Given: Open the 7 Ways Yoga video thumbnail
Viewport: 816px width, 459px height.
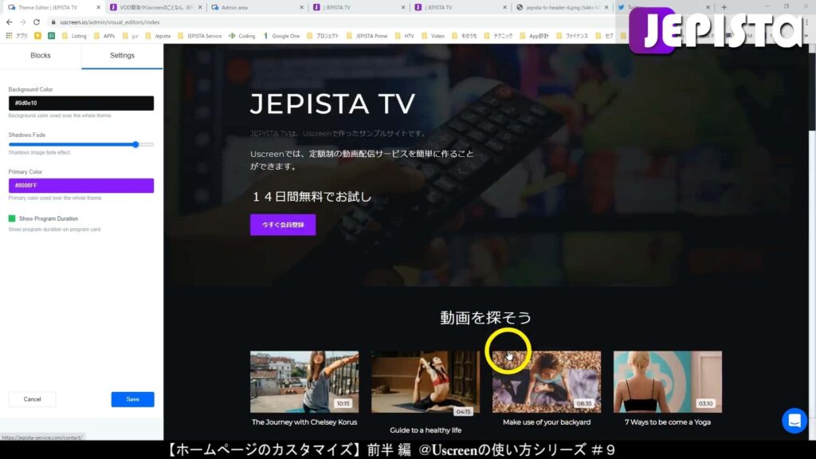Looking at the screenshot, I should 668,382.
